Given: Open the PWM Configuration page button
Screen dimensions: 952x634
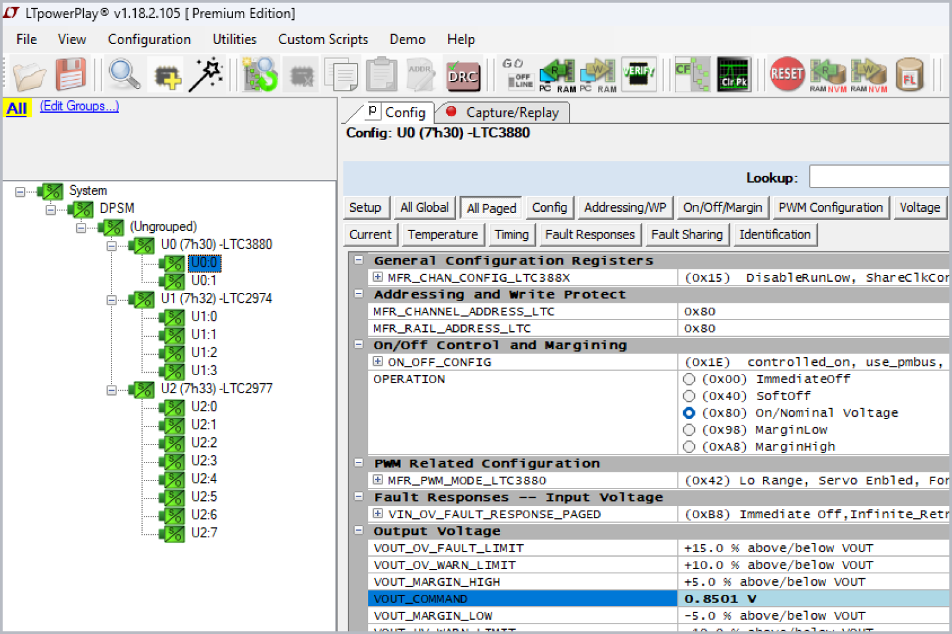Looking at the screenshot, I should coord(831,207).
